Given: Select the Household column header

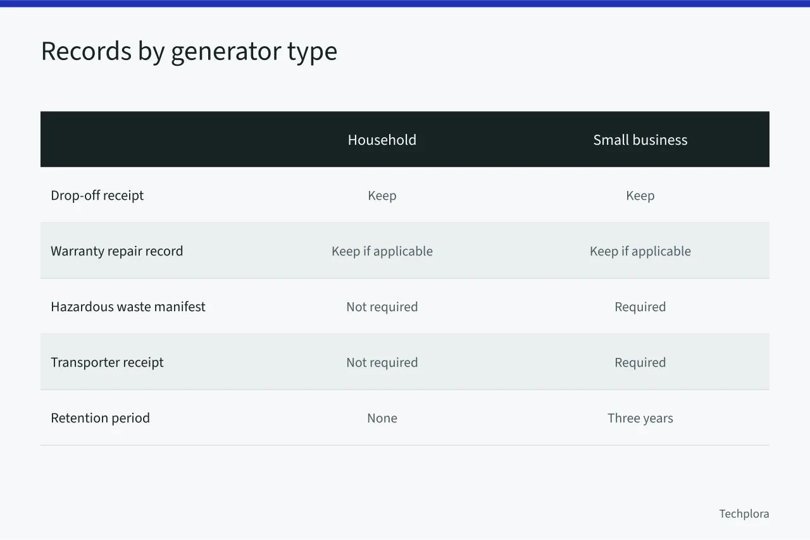Looking at the screenshot, I should 382,140.
